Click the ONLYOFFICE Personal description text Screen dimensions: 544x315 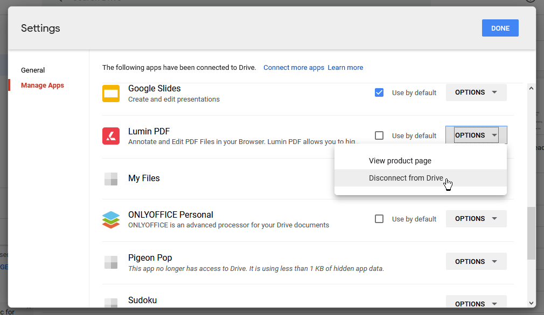228,225
